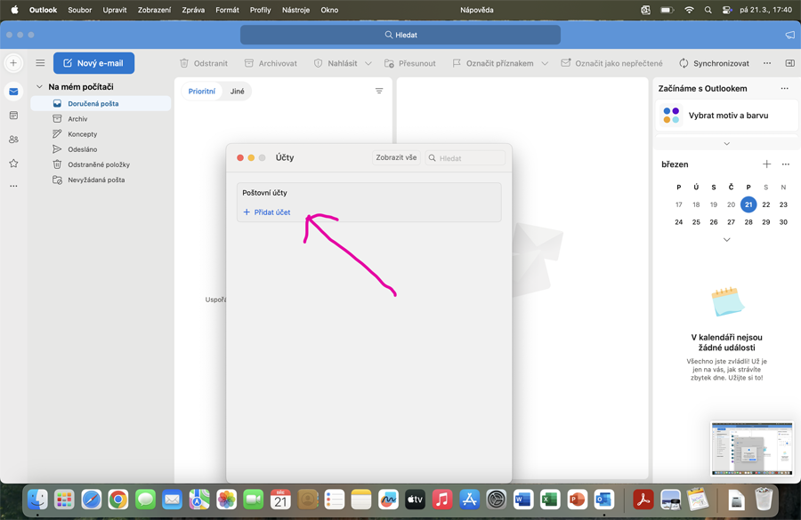The height and width of the screenshot is (520, 801).
Task: Collapse the Na mém počítači folder group
Action: click(39, 87)
